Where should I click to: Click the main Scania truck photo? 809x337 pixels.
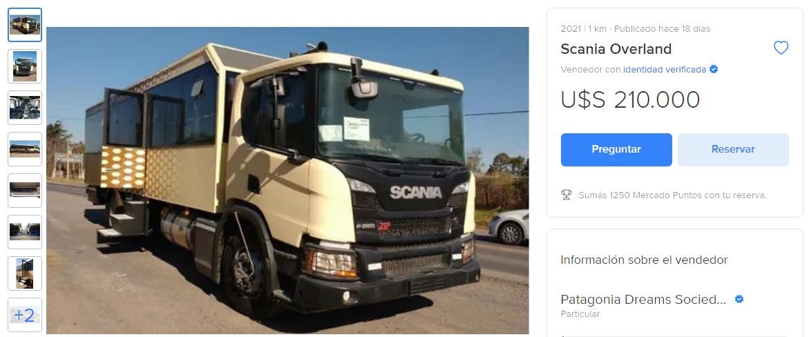(287, 180)
